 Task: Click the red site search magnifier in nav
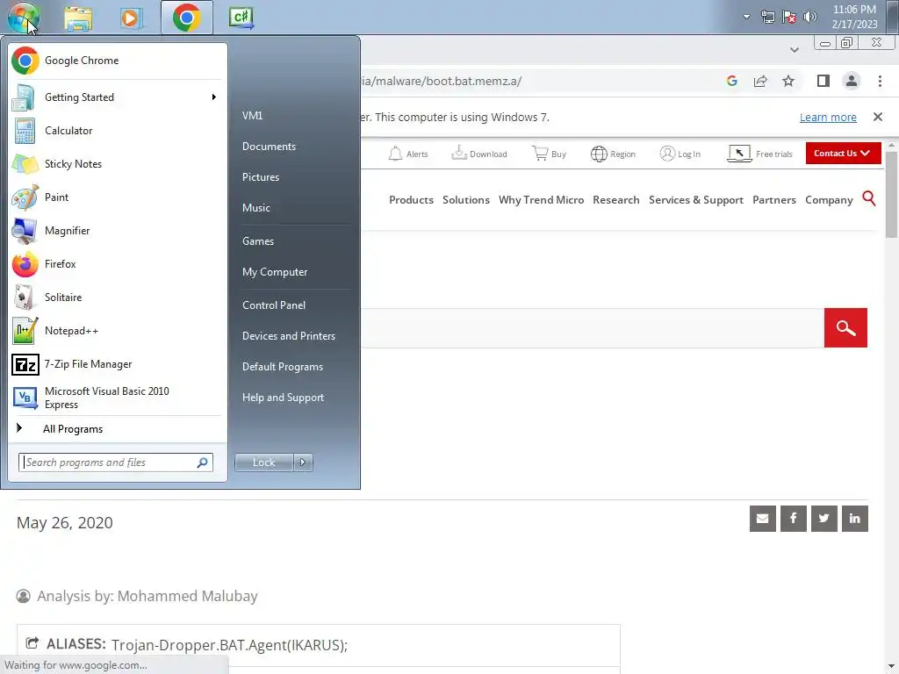click(869, 199)
